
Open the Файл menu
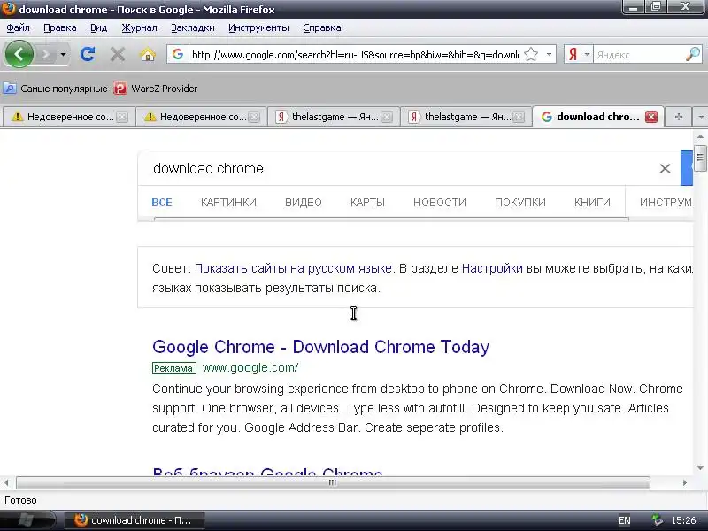click(18, 27)
